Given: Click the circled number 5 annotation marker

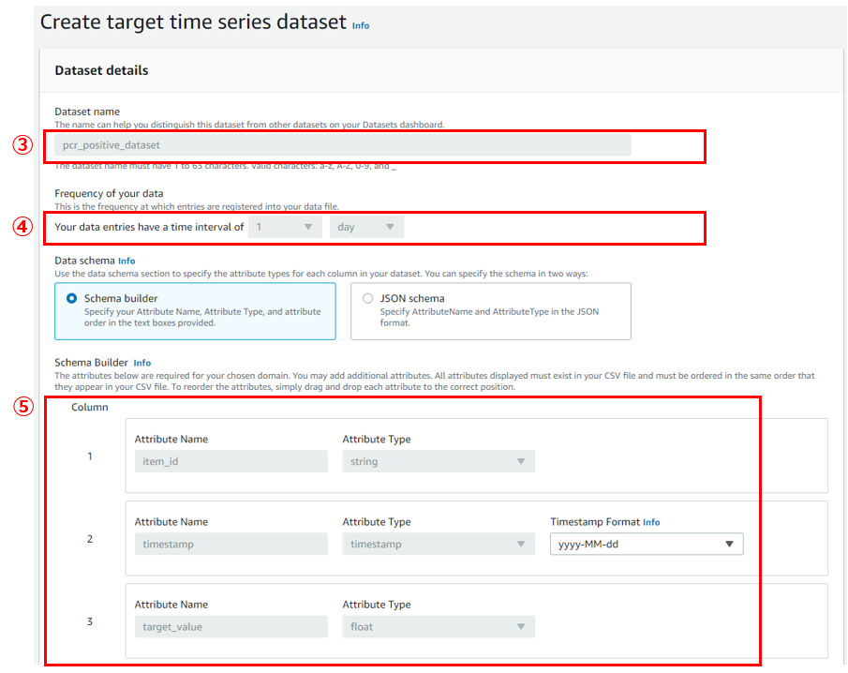Looking at the screenshot, I should pyautogui.click(x=23, y=408).
